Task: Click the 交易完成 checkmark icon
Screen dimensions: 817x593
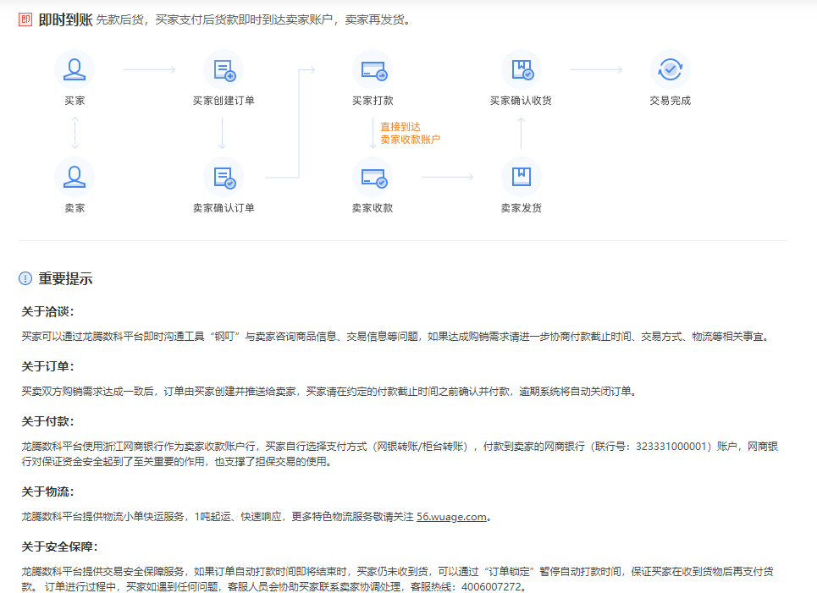Action: pyautogui.click(x=670, y=69)
